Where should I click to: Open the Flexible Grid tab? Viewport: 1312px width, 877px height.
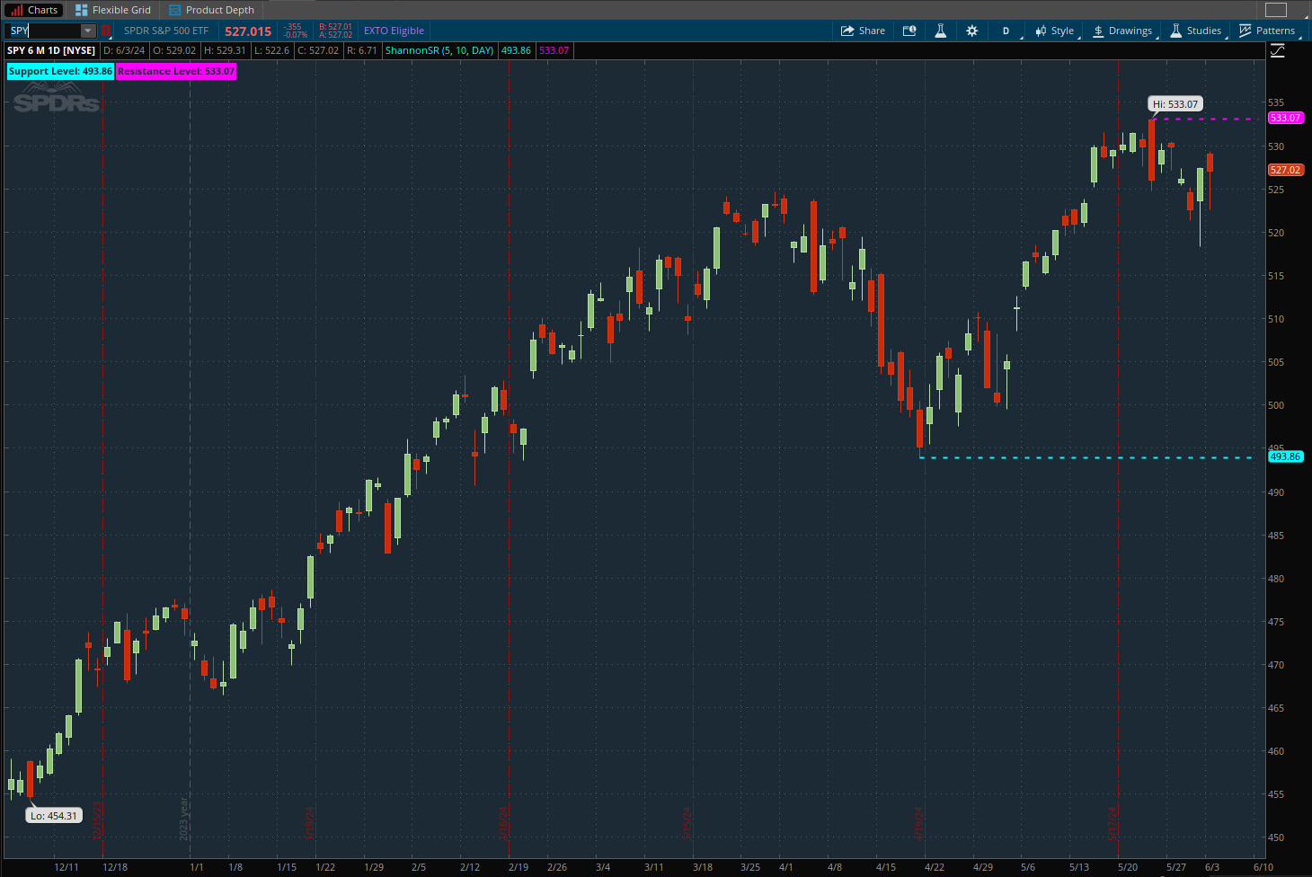(x=112, y=10)
